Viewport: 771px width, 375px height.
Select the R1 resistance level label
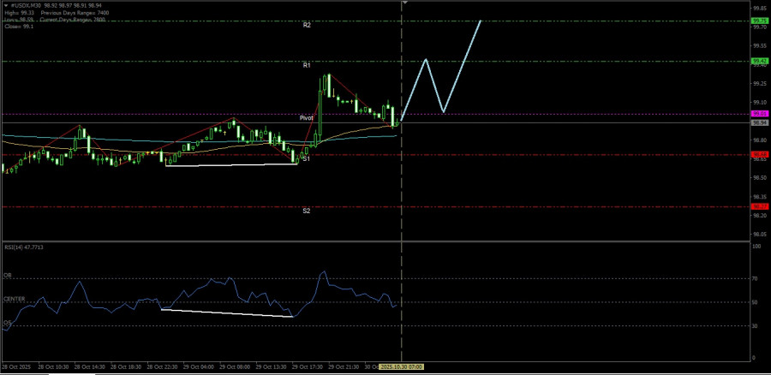point(307,65)
